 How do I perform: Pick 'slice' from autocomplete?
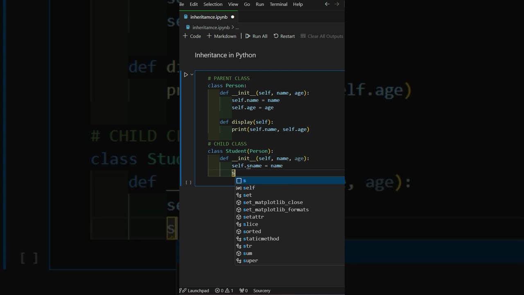tap(290, 224)
